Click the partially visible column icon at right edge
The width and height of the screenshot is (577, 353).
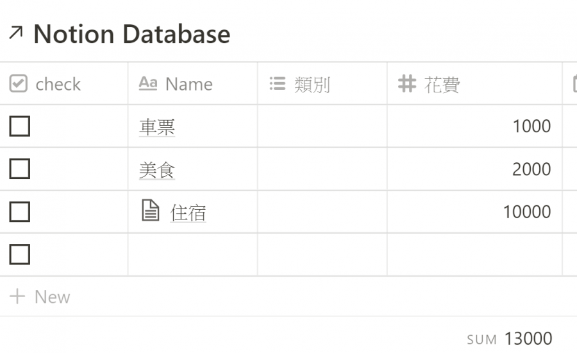point(575,83)
